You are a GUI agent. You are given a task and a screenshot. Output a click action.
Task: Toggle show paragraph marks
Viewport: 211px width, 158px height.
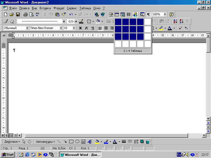click(148, 14)
